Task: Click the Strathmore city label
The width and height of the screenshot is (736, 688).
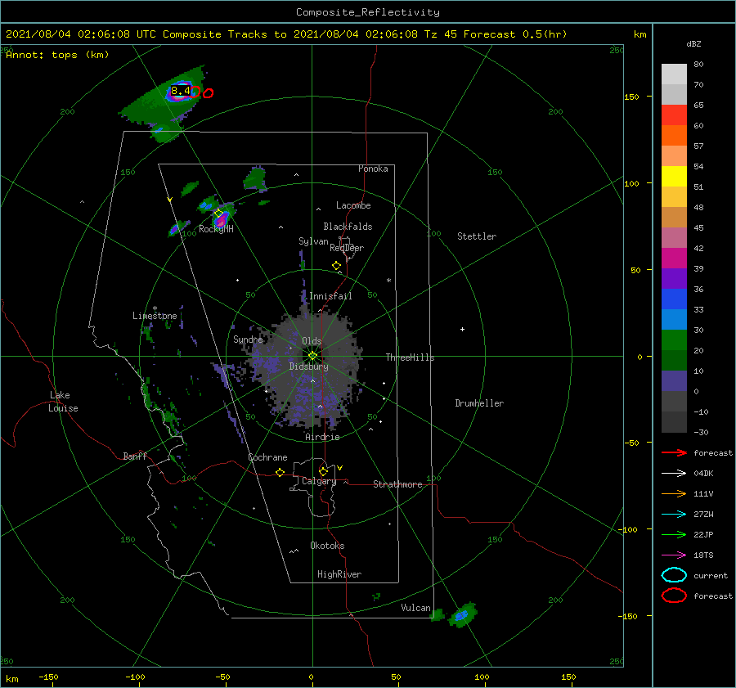Action: (x=397, y=484)
